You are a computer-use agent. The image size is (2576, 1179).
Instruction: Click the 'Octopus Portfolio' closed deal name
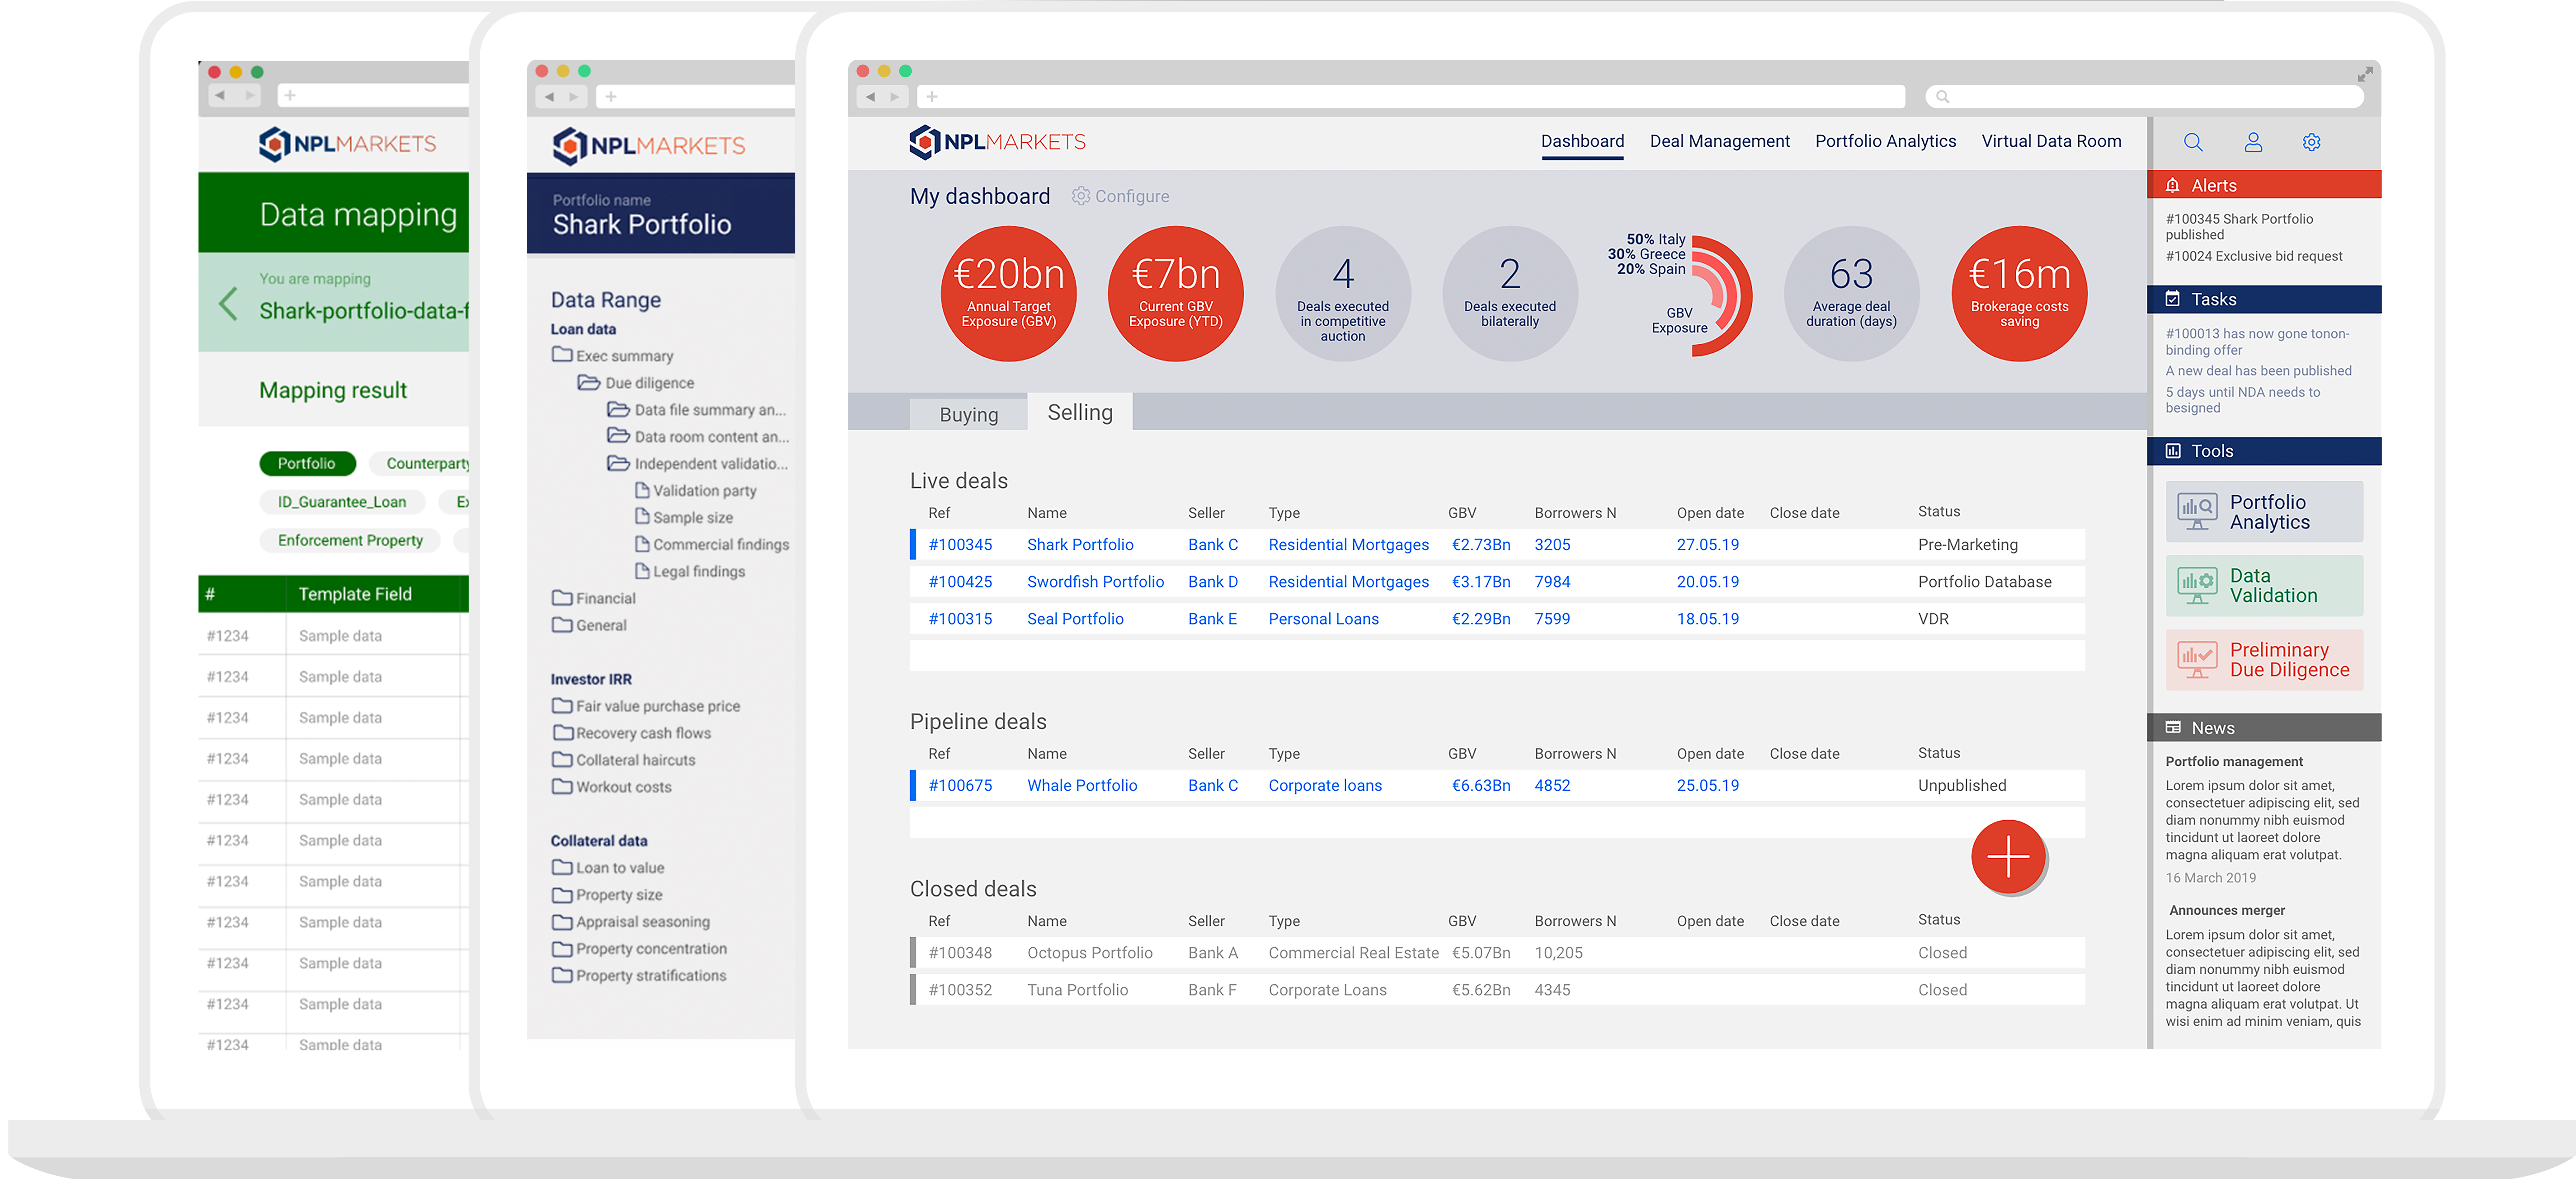point(1090,953)
